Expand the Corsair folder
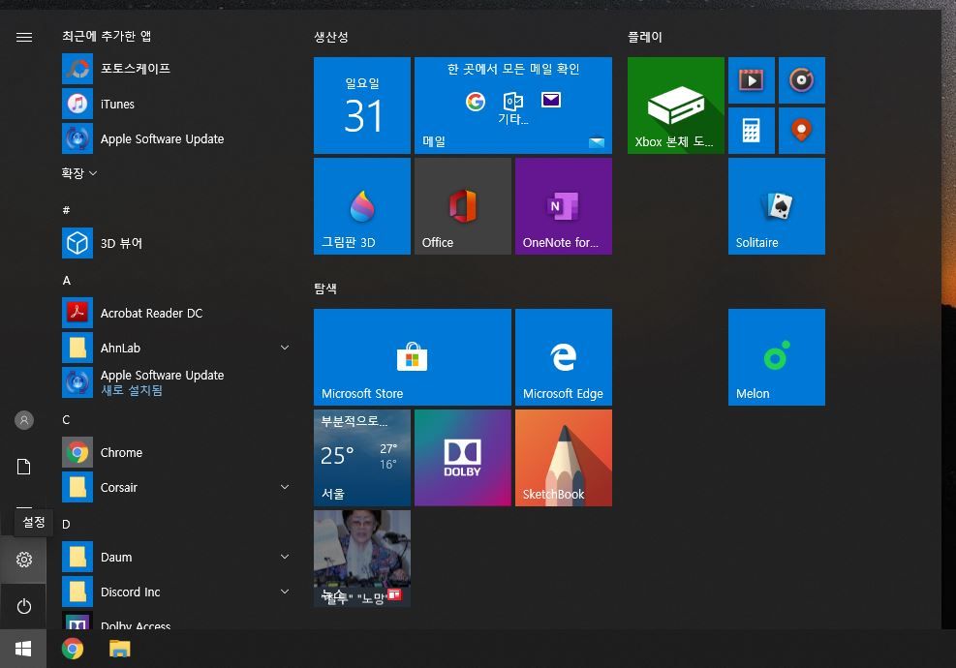956x668 pixels. [x=177, y=487]
